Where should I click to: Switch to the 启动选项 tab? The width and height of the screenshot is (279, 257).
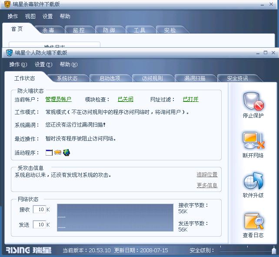[x=110, y=78]
